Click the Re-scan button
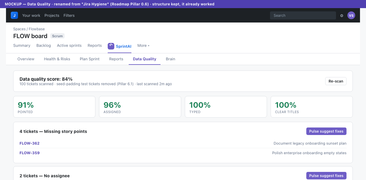366x180 pixels. (x=336, y=81)
